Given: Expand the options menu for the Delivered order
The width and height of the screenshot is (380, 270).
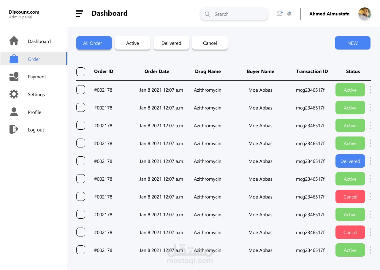Looking at the screenshot, I should pos(370,161).
